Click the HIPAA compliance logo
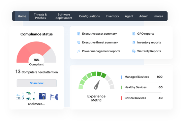This screenshot has height=122, width=182. 54,97
